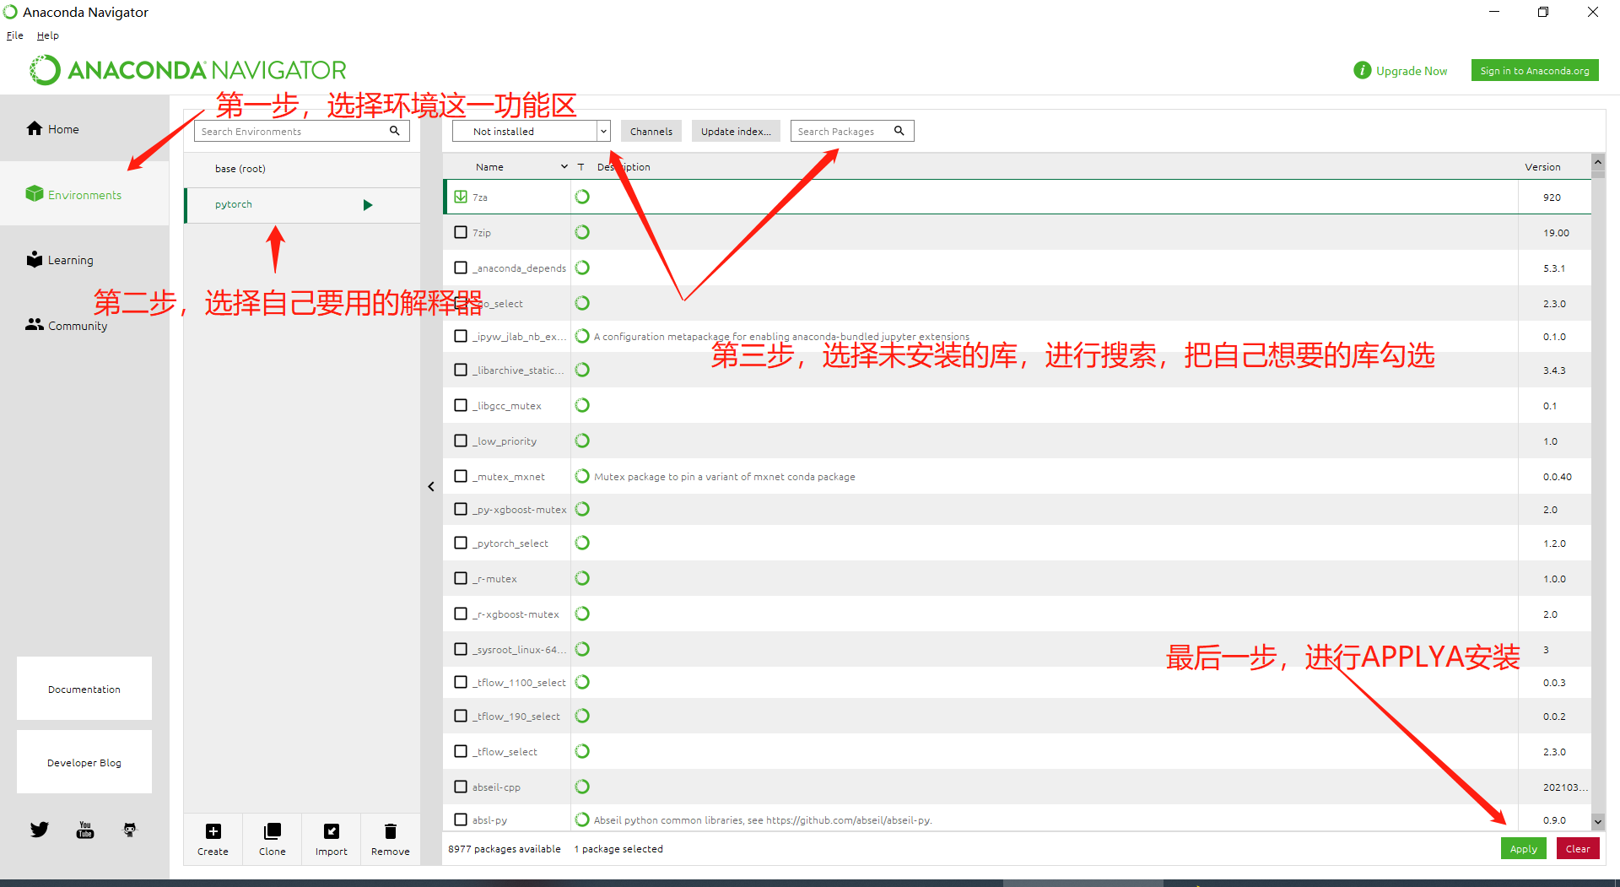Click the Channels button
This screenshot has width=1620, height=887.
651,131
